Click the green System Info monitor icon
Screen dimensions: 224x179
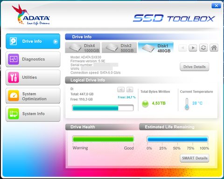point(14,114)
